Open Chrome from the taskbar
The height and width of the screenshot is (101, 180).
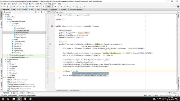(25, 99)
